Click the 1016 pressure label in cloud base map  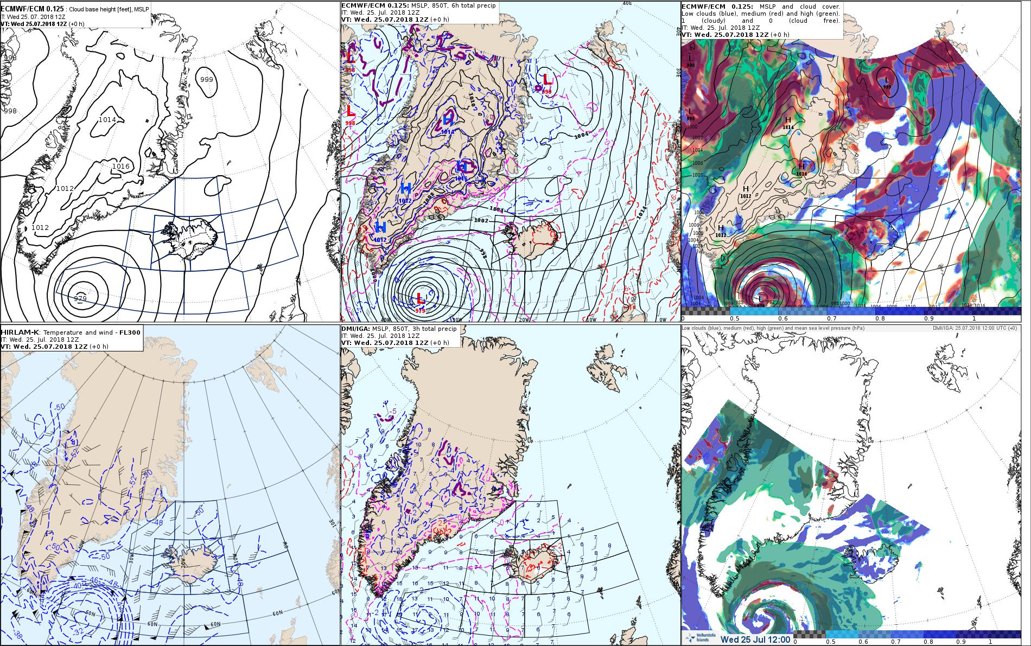click(x=121, y=166)
